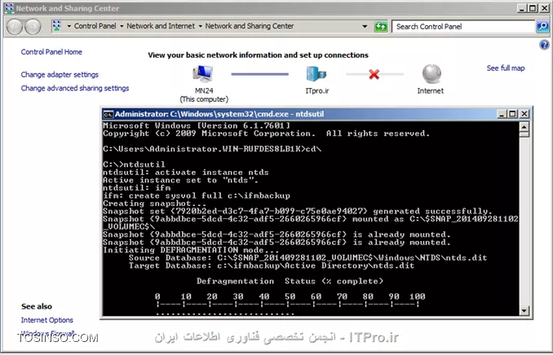Click 'Initiating DEFRAGMENTATION mode' line
The width and height of the screenshot is (553, 355).
click(x=191, y=250)
